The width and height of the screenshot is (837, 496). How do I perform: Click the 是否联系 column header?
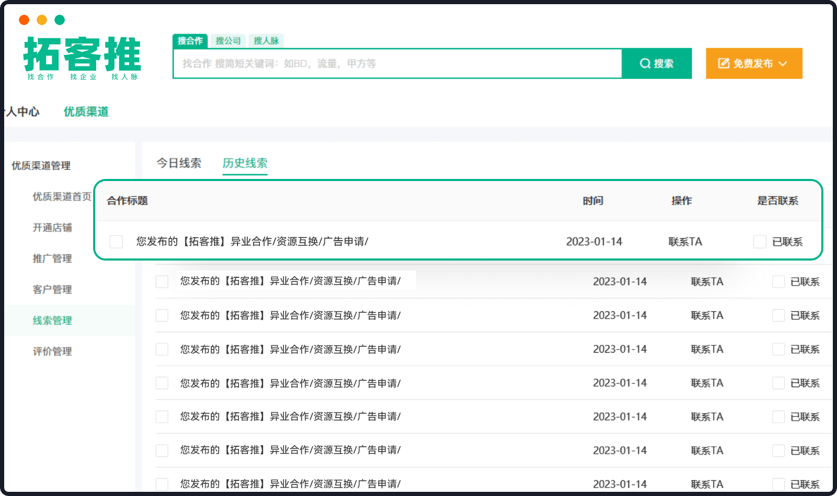tap(778, 201)
